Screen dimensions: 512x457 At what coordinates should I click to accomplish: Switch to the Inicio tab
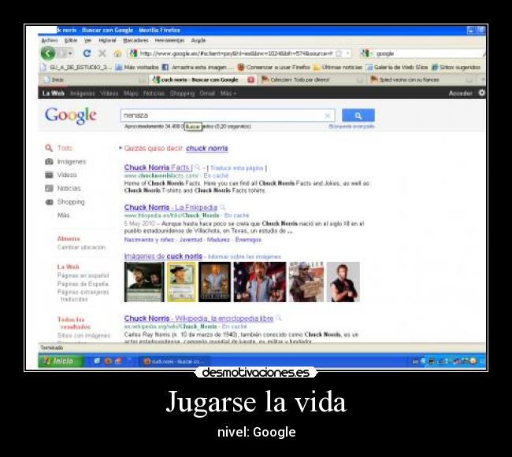coord(94,79)
